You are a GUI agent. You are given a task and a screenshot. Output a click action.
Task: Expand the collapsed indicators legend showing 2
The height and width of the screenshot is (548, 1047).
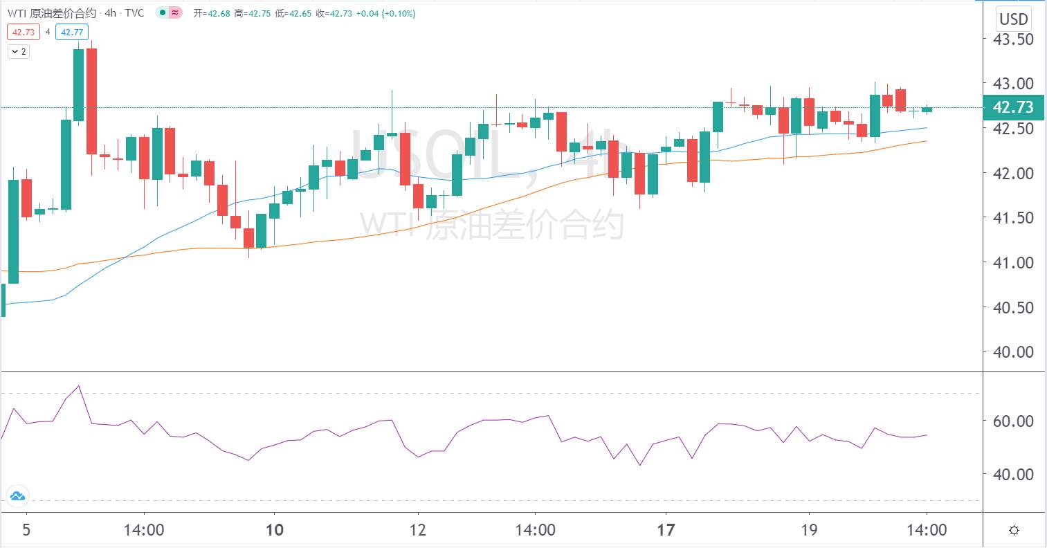(19, 52)
